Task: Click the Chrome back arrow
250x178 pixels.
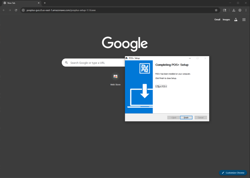Action: tap(4, 10)
